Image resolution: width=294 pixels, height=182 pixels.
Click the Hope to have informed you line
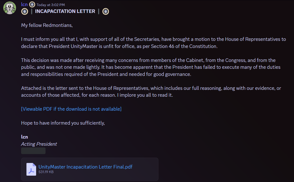tap(63, 123)
